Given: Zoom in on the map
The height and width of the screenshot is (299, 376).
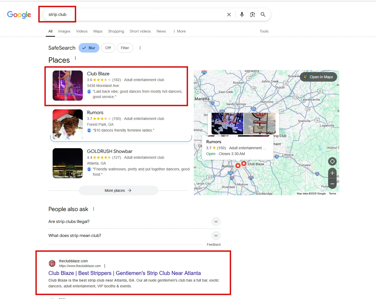Looking at the screenshot, I should pos(332,173).
